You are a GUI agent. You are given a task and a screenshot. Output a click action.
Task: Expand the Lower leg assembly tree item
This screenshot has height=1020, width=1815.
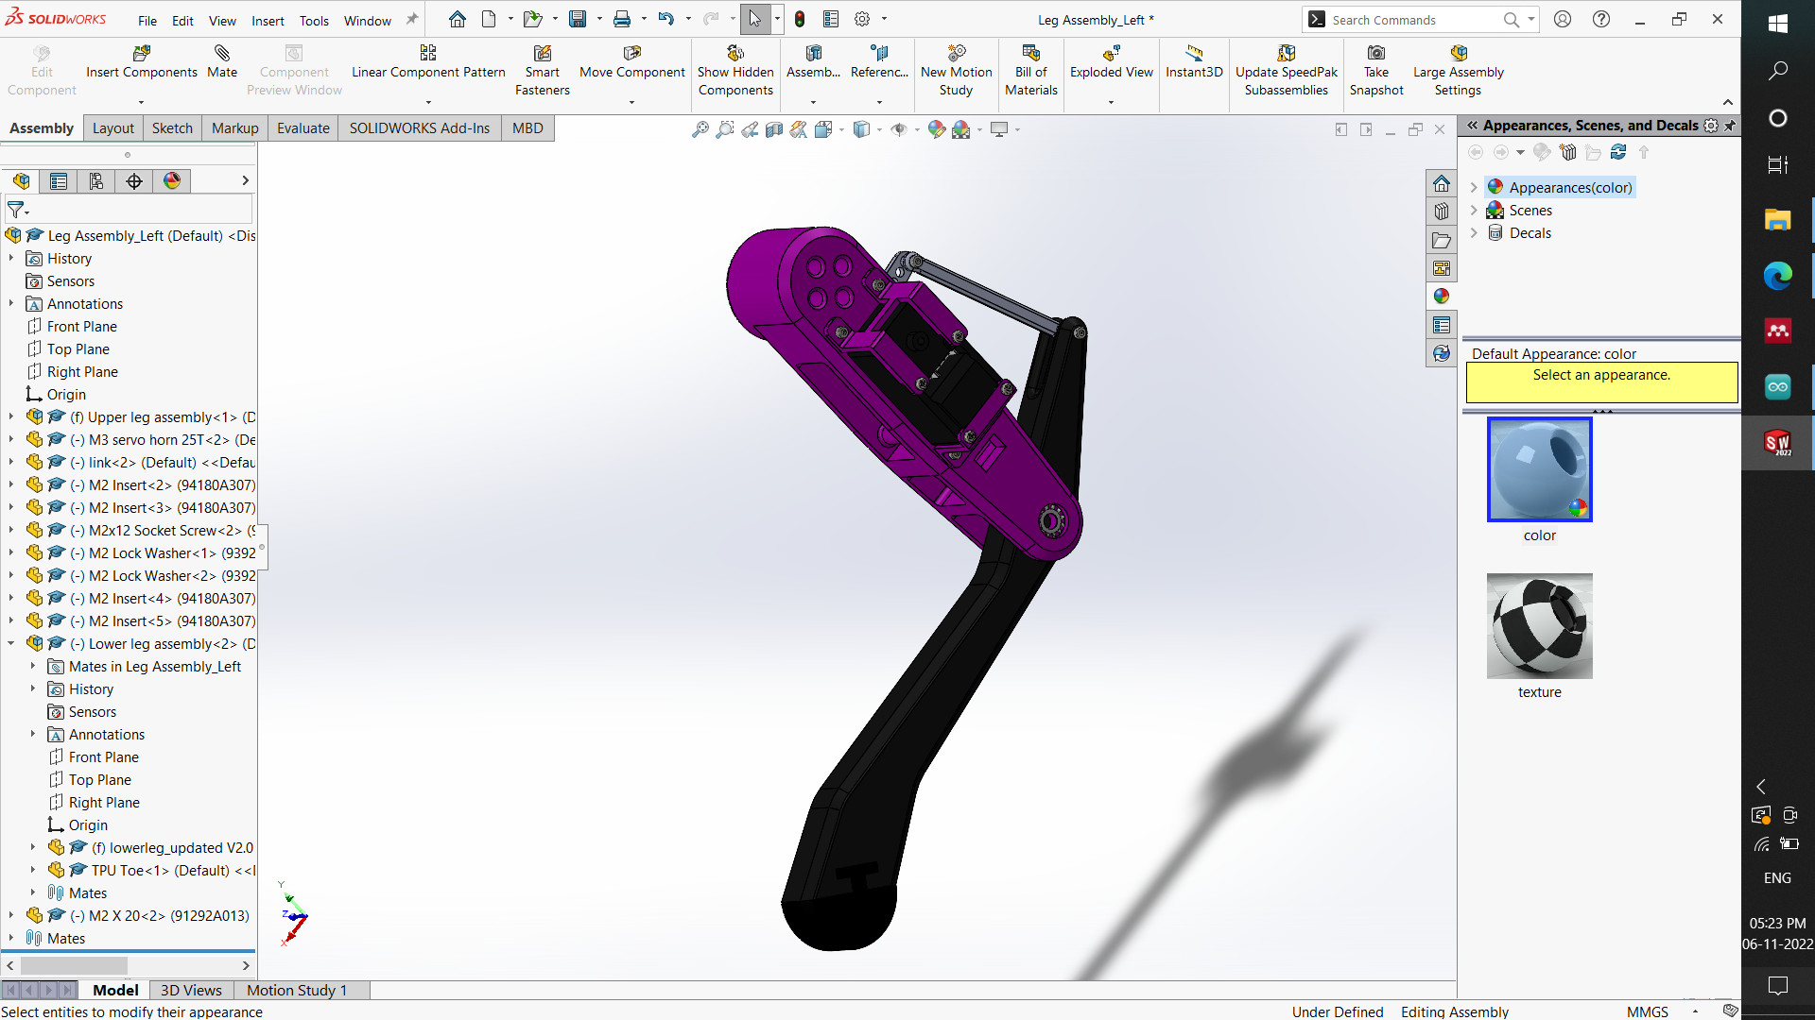point(10,643)
